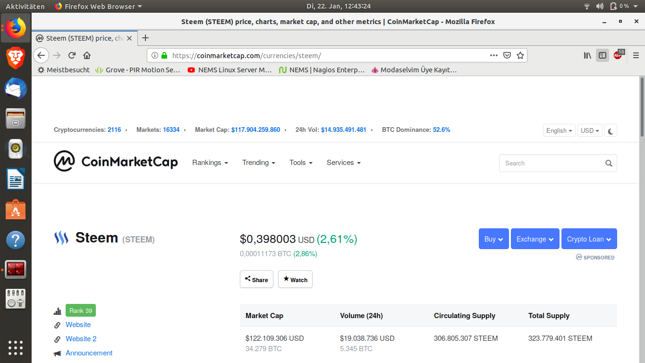Open NEMS | Nagios Enterprise bookmark
Viewport: 645px width, 363px height.
coord(322,70)
